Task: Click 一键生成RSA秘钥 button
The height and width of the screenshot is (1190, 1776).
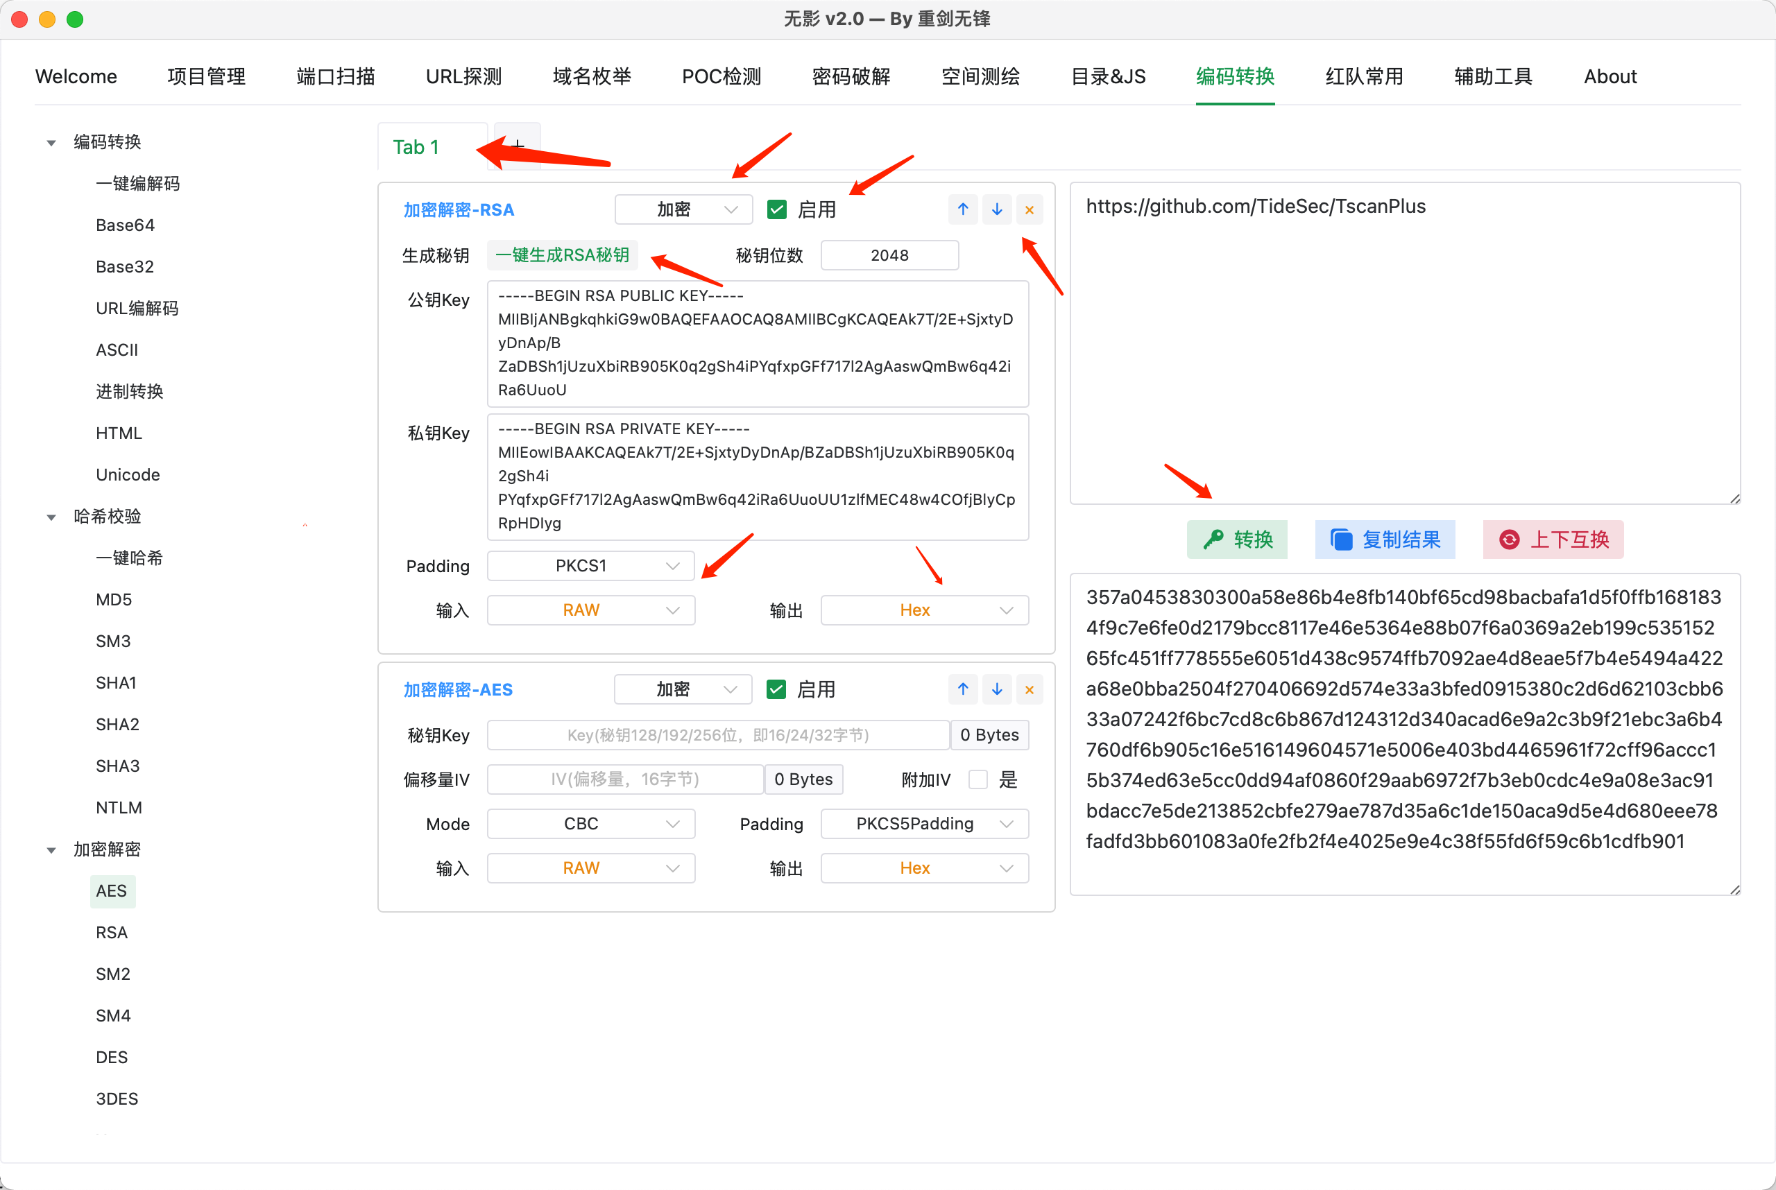Action: point(562,255)
